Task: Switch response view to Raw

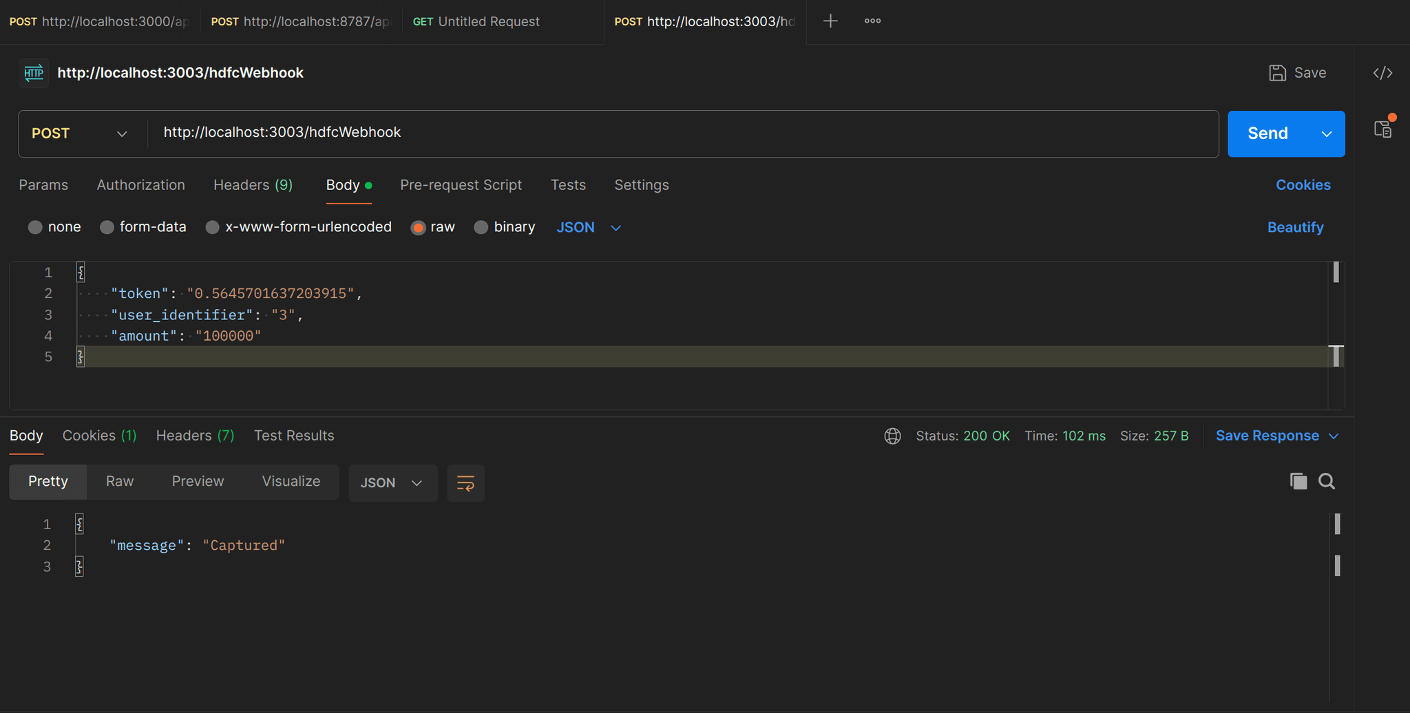Action: (120, 481)
